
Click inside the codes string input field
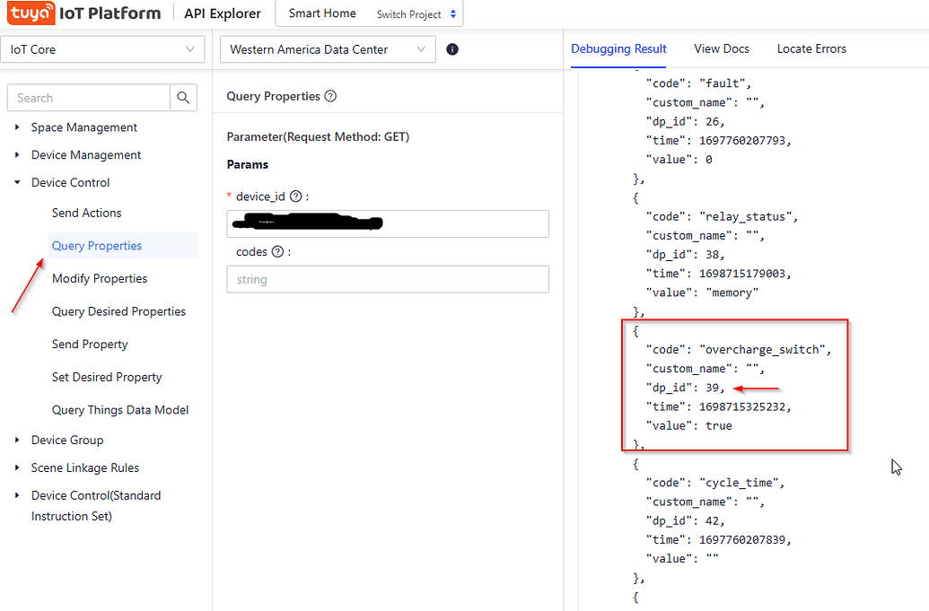(387, 279)
